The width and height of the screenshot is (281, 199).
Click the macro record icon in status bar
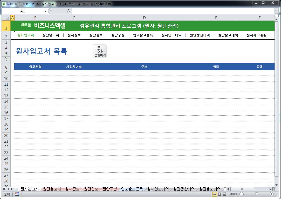click(17, 194)
